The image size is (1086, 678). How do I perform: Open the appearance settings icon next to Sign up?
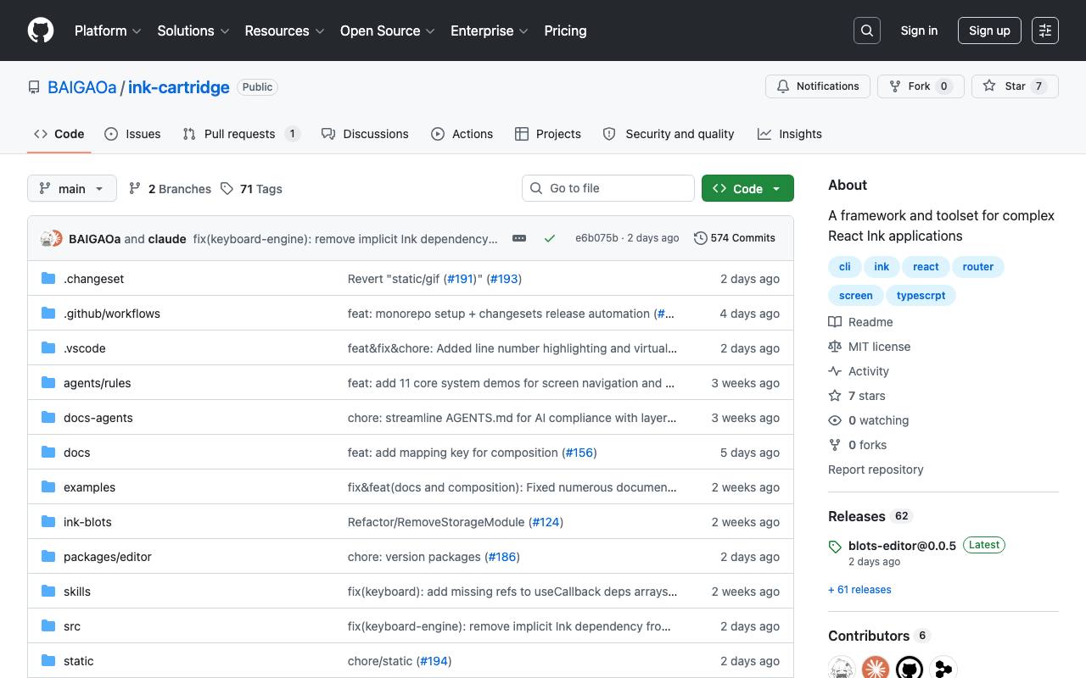[1045, 31]
